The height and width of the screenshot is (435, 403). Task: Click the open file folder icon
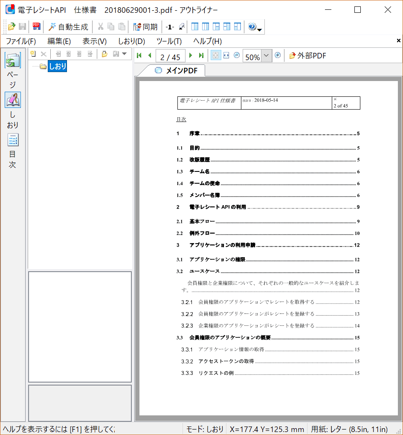(x=12, y=27)
